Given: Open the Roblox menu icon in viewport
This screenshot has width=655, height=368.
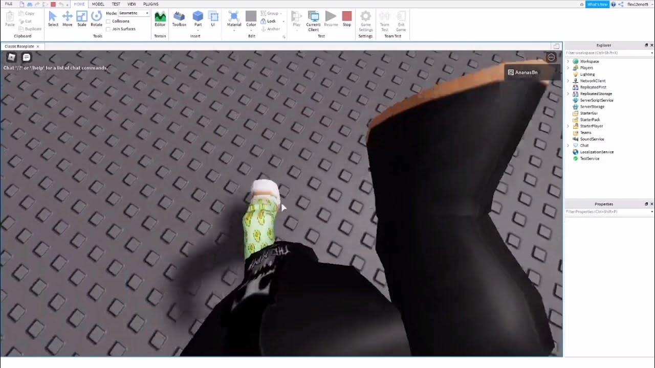Looking at the screenshot, I should (x=11, y=57).
